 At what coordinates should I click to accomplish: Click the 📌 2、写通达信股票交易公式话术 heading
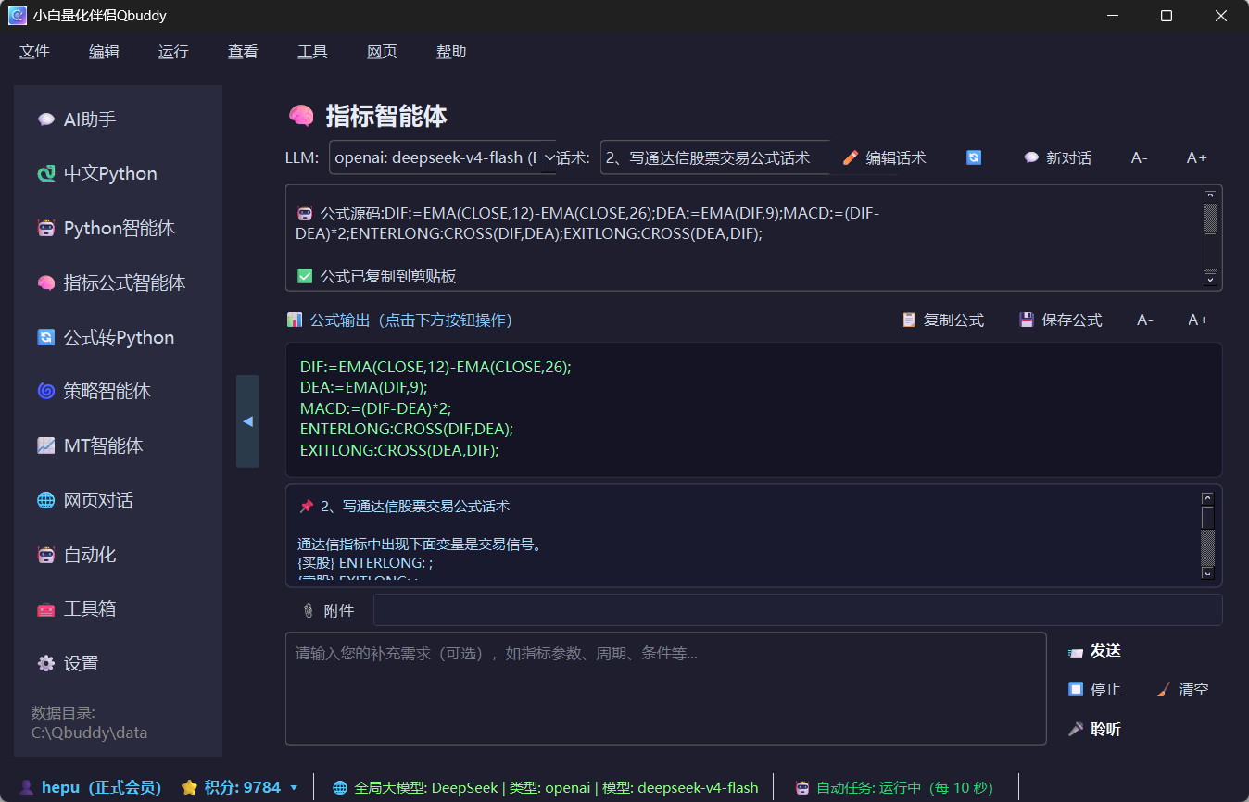pos(403,507)
